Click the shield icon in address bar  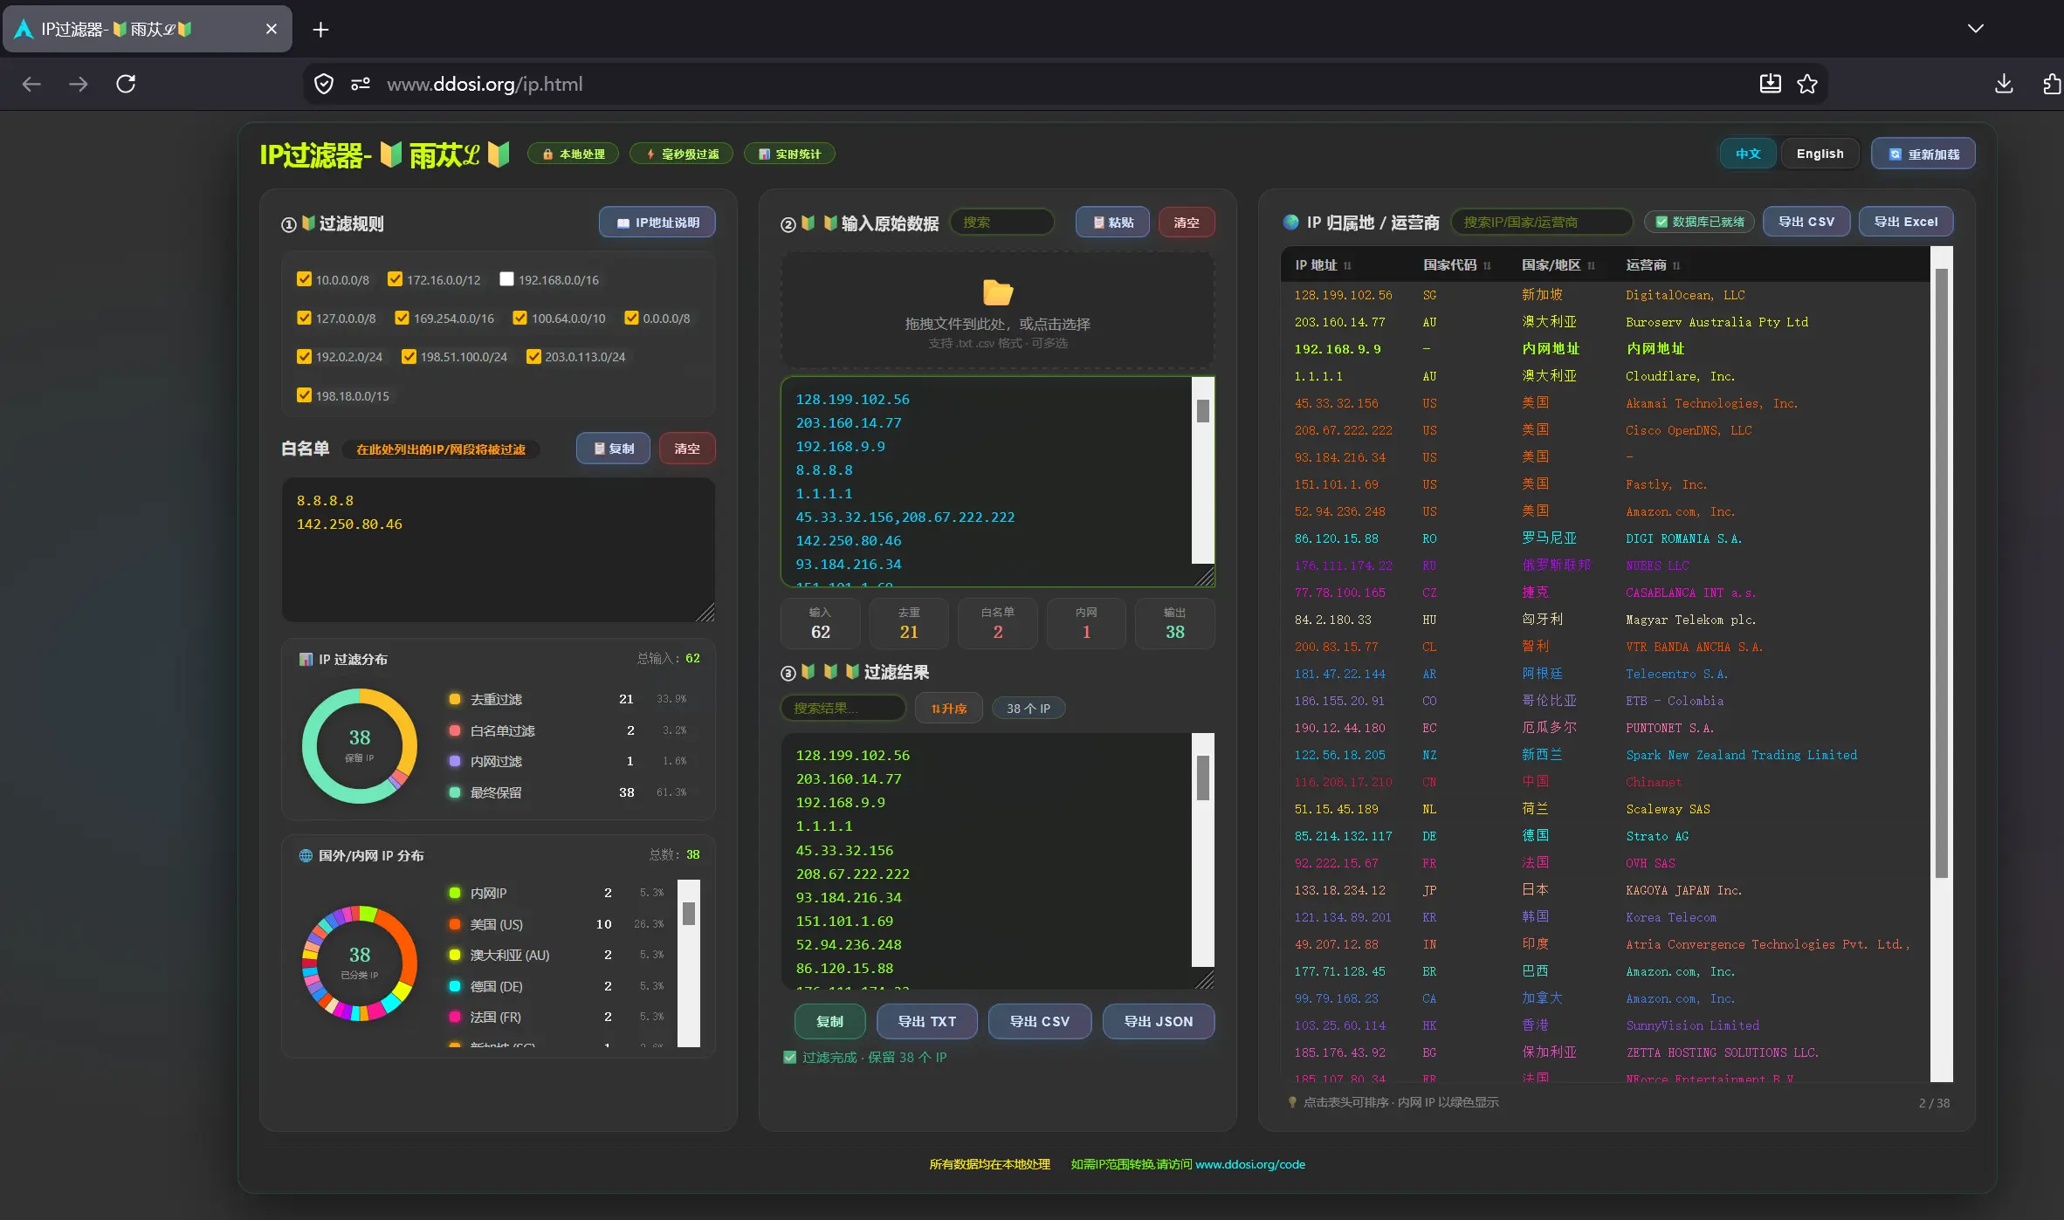click(x=324, y=84)
